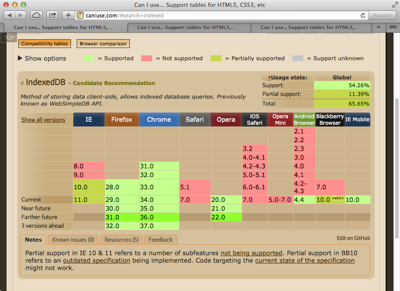Click the Firefox column header
The width and height of the screenshot is (400, 291).
[122, 120]
